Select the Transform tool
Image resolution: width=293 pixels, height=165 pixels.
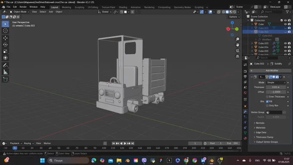(5, 58)
